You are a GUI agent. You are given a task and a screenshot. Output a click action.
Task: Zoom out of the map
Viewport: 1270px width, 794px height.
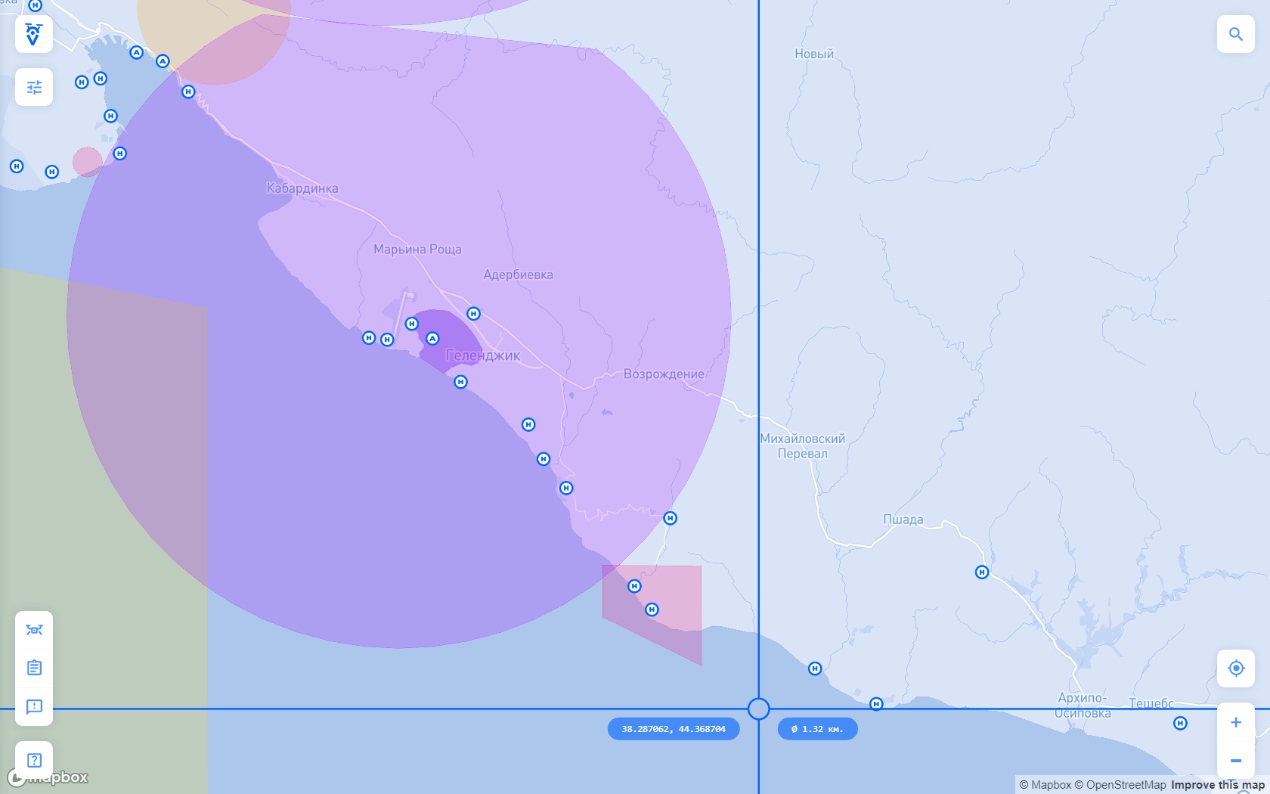point(1235,761)
